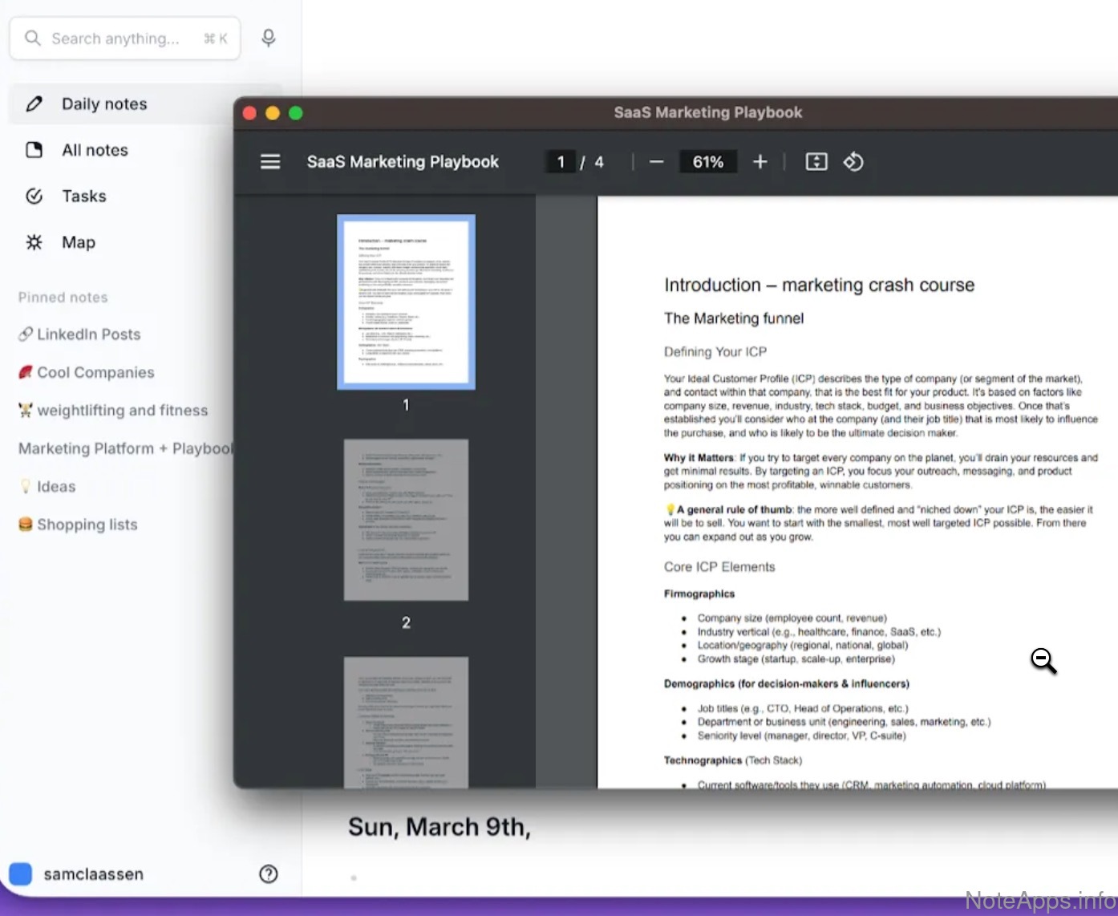This screenshot has height=916, width=1118.
Task: Zoom out using the minus button
Action: (656, 162)
